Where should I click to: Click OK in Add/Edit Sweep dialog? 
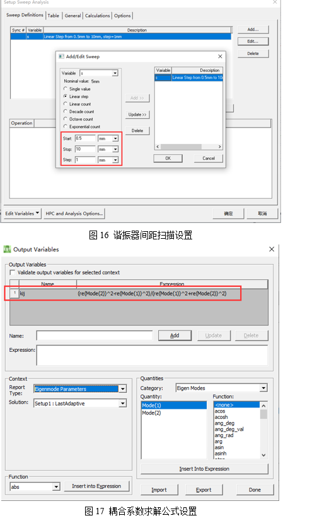[x=168, y=158]
